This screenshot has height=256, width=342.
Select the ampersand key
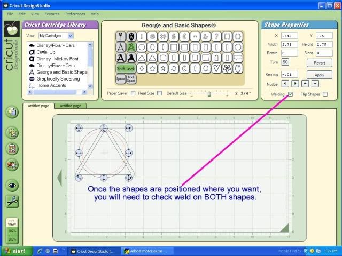coord(206,36)
